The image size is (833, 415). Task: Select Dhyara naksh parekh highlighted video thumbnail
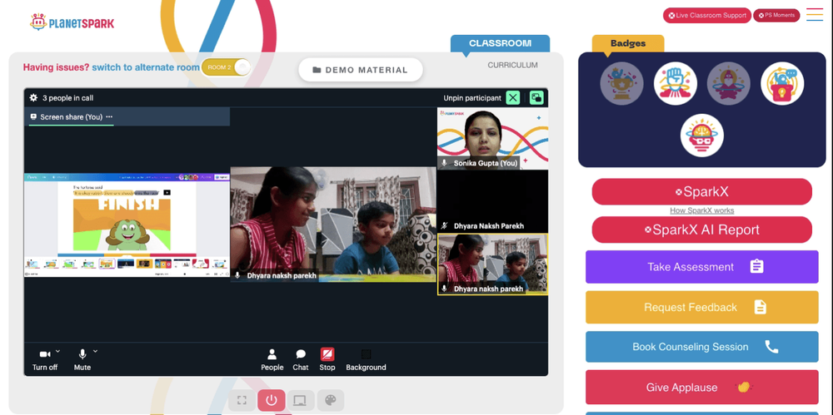pyautogui.click(x=492, y=264)
